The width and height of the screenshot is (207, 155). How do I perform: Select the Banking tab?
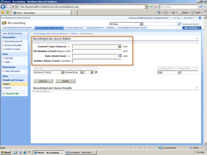pos(111,28)
